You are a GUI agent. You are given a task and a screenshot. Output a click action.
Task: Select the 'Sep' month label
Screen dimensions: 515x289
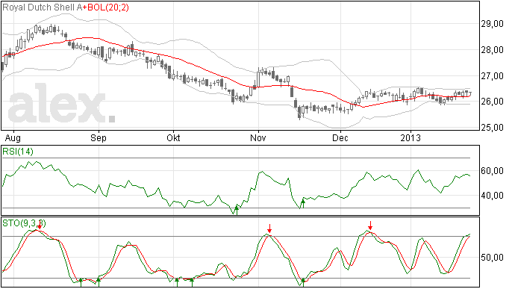pyautogui.click(x=99, y=137)
